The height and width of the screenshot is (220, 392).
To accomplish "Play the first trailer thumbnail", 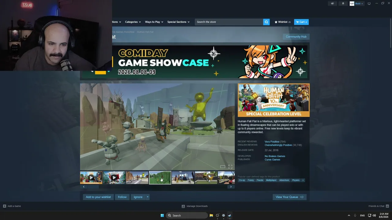I will 91,178.
